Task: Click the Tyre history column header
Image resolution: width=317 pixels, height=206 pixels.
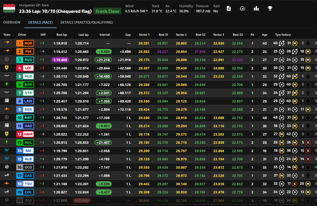Action: 283,35
